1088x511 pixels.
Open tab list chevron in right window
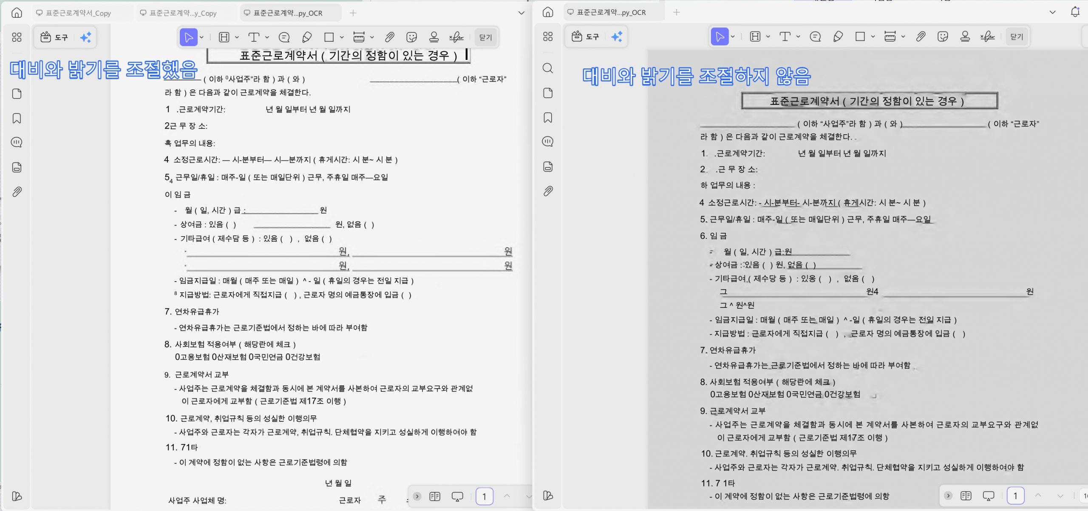point(1053,12)
